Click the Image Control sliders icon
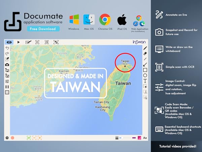The height and width of the screenshot is (152, 202). pyautogui.click(x=159, y=87)
